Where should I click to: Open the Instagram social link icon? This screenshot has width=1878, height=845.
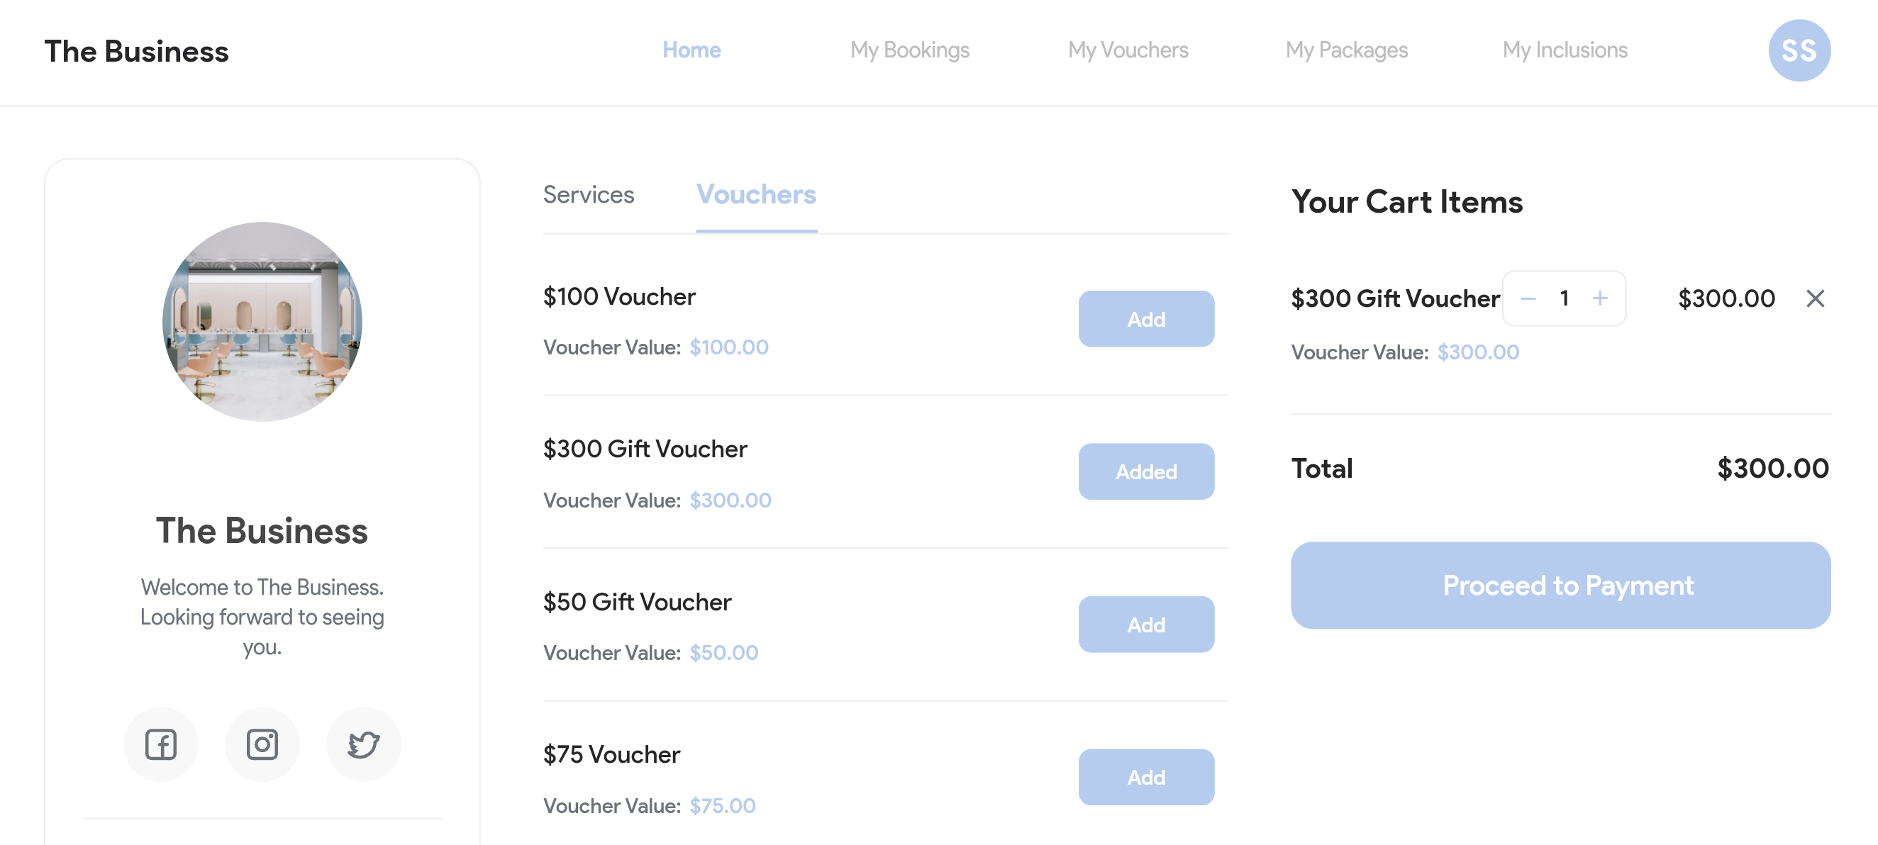coord(262,744)
